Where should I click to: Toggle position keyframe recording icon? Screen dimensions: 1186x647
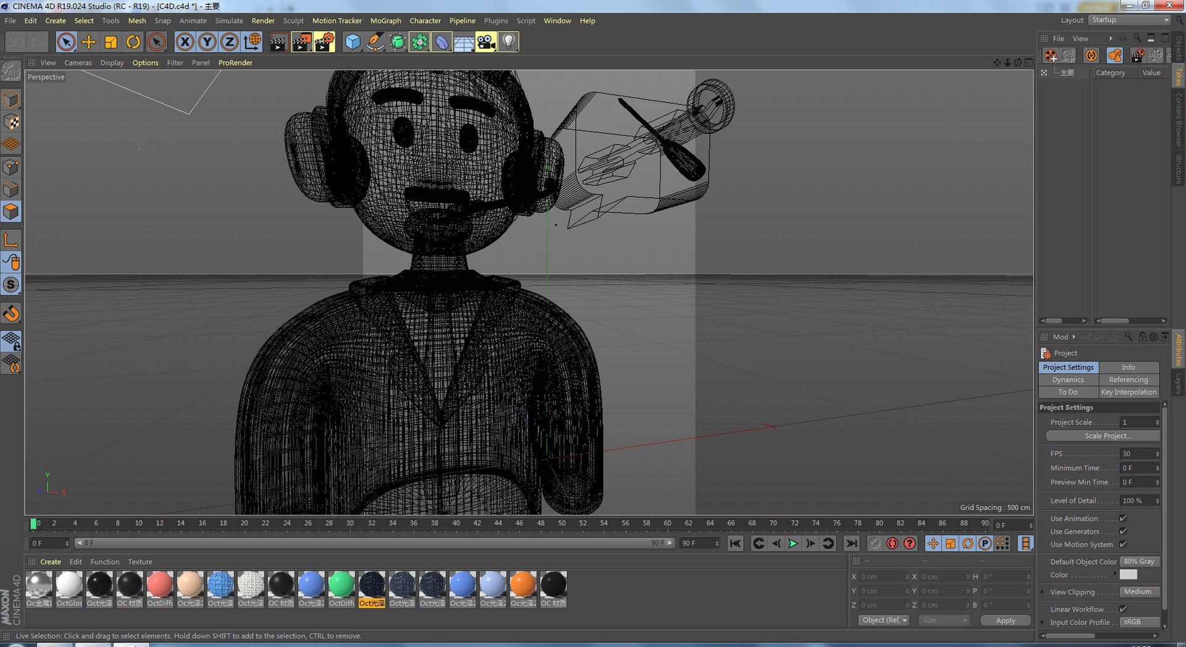click(x=933, y=543)
